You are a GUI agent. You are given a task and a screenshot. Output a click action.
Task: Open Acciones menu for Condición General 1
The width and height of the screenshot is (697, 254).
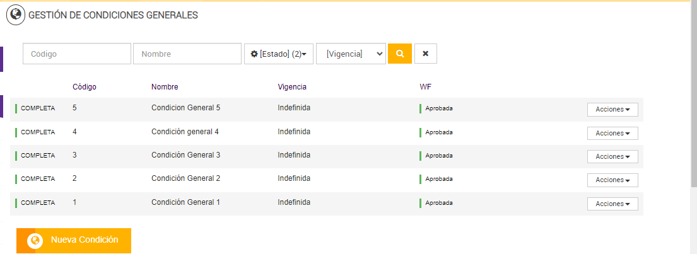[x=612, y=204]
